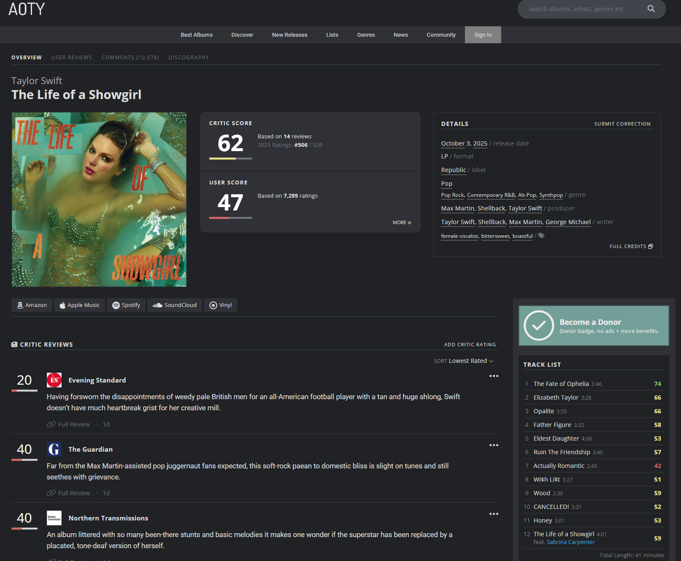Click the Evening Standard logo icon
The image size is (681, 561).
click(x=54, y=380)
